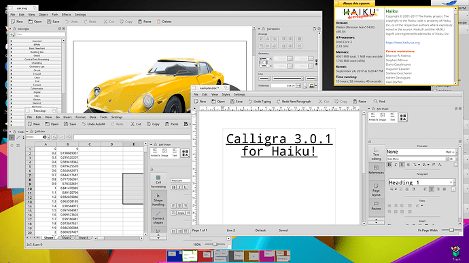Toggle Bold B in Test.ksp main toolbar
Image resolution: width=469 pixels, height=263 pixels.
tap(186, 124)
